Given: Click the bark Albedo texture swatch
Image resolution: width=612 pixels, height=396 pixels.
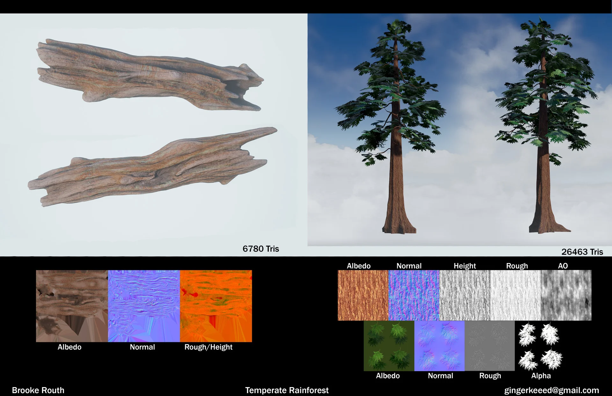Looking at the screenshot, I should click(x=363, y=295).
